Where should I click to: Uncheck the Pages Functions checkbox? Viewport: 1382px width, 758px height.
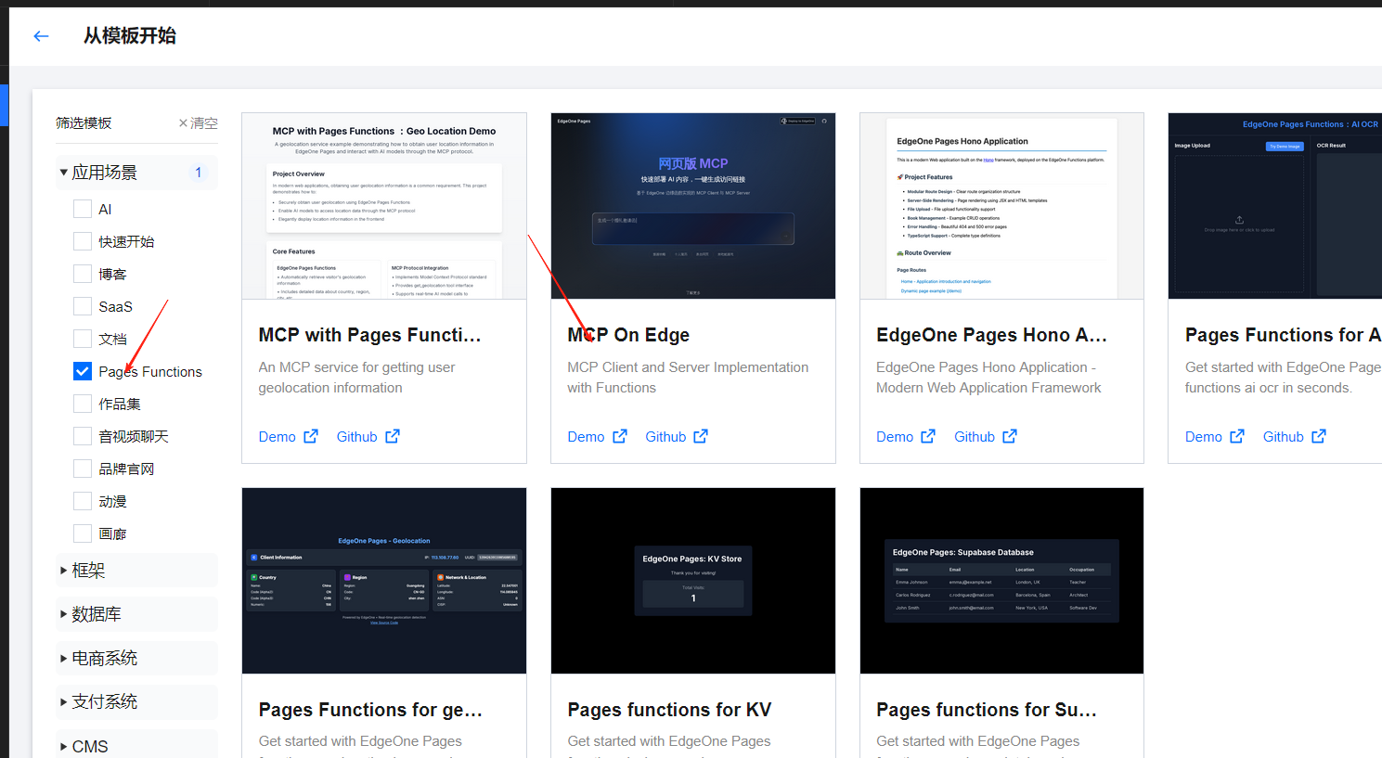click(83, 372)
